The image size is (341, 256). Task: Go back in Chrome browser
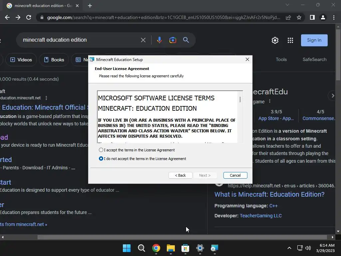pyautogui.click(x=7, y=17)
